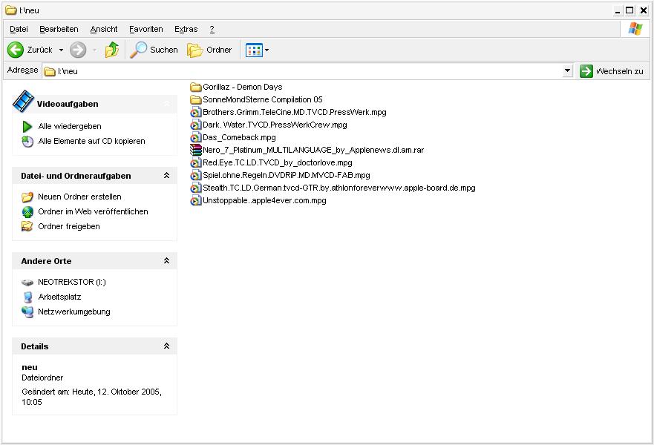The width and height of the screenshot is (654, 445).
Task: Open the address bar dropdown arrow
Action: click(x=568, y=71)
